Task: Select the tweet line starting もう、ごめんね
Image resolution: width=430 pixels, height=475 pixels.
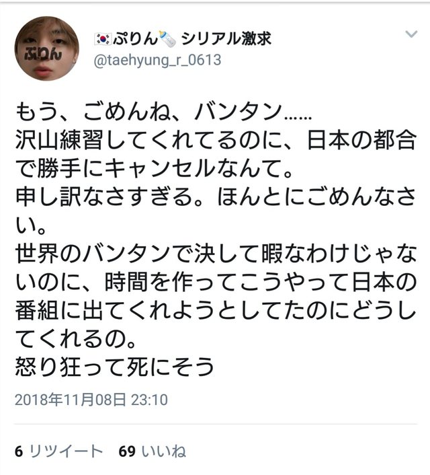Action: click(x=163, y=112)
